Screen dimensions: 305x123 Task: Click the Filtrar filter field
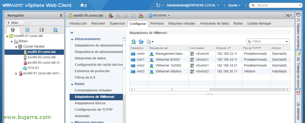tap(268, 41)
